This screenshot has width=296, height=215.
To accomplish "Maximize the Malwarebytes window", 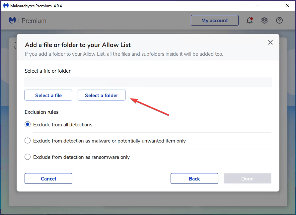I will [272, 6].
